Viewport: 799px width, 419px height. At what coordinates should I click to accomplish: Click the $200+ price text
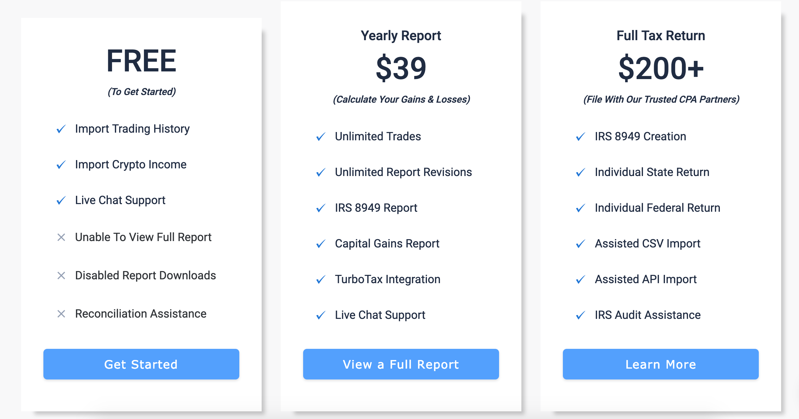661,68
